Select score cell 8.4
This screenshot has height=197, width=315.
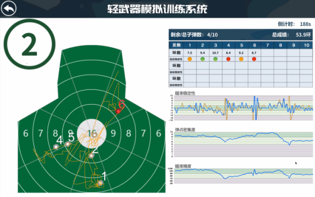pyautogui.click(x=228, y=53)
